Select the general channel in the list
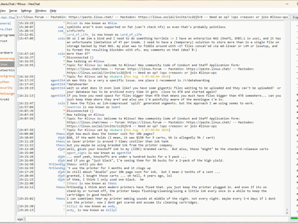 (5, 23)
